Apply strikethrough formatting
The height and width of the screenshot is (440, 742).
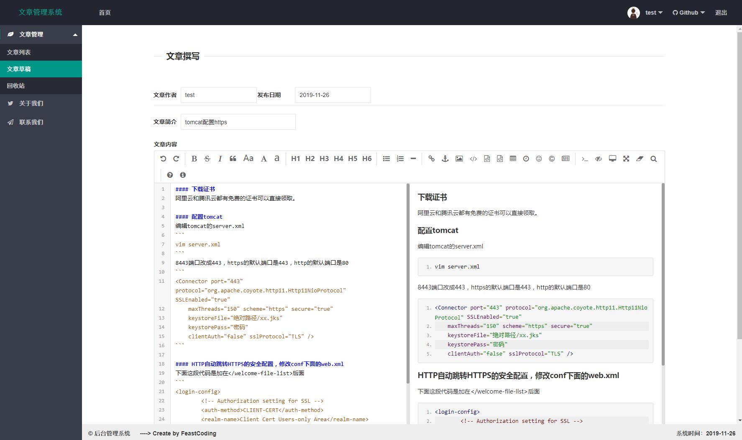tap(207, 159)
